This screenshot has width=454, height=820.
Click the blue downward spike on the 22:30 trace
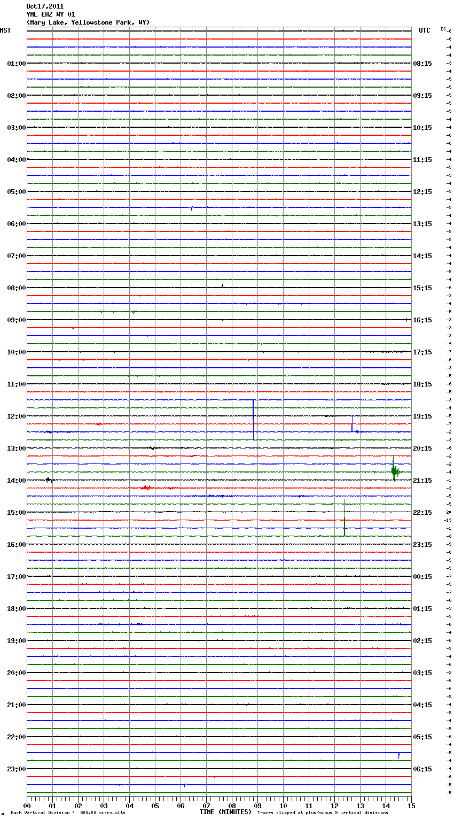pos(398,755)
